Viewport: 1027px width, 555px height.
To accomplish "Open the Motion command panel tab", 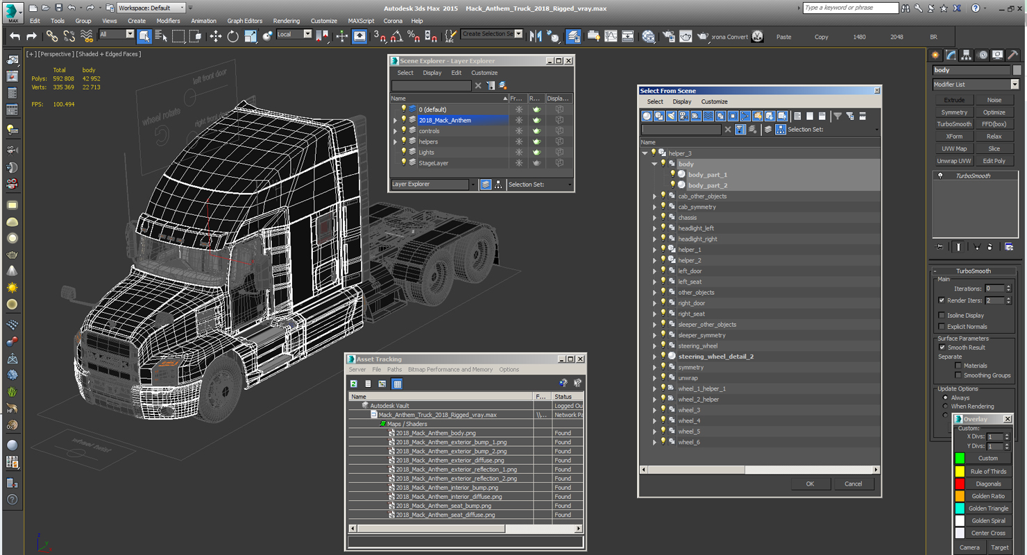I will click(x=982, y=55).
